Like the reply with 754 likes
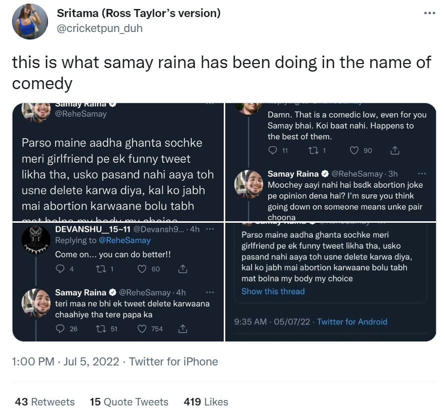Image resolution: width=445 pixels, height=420 pixels. coord(142,329)
